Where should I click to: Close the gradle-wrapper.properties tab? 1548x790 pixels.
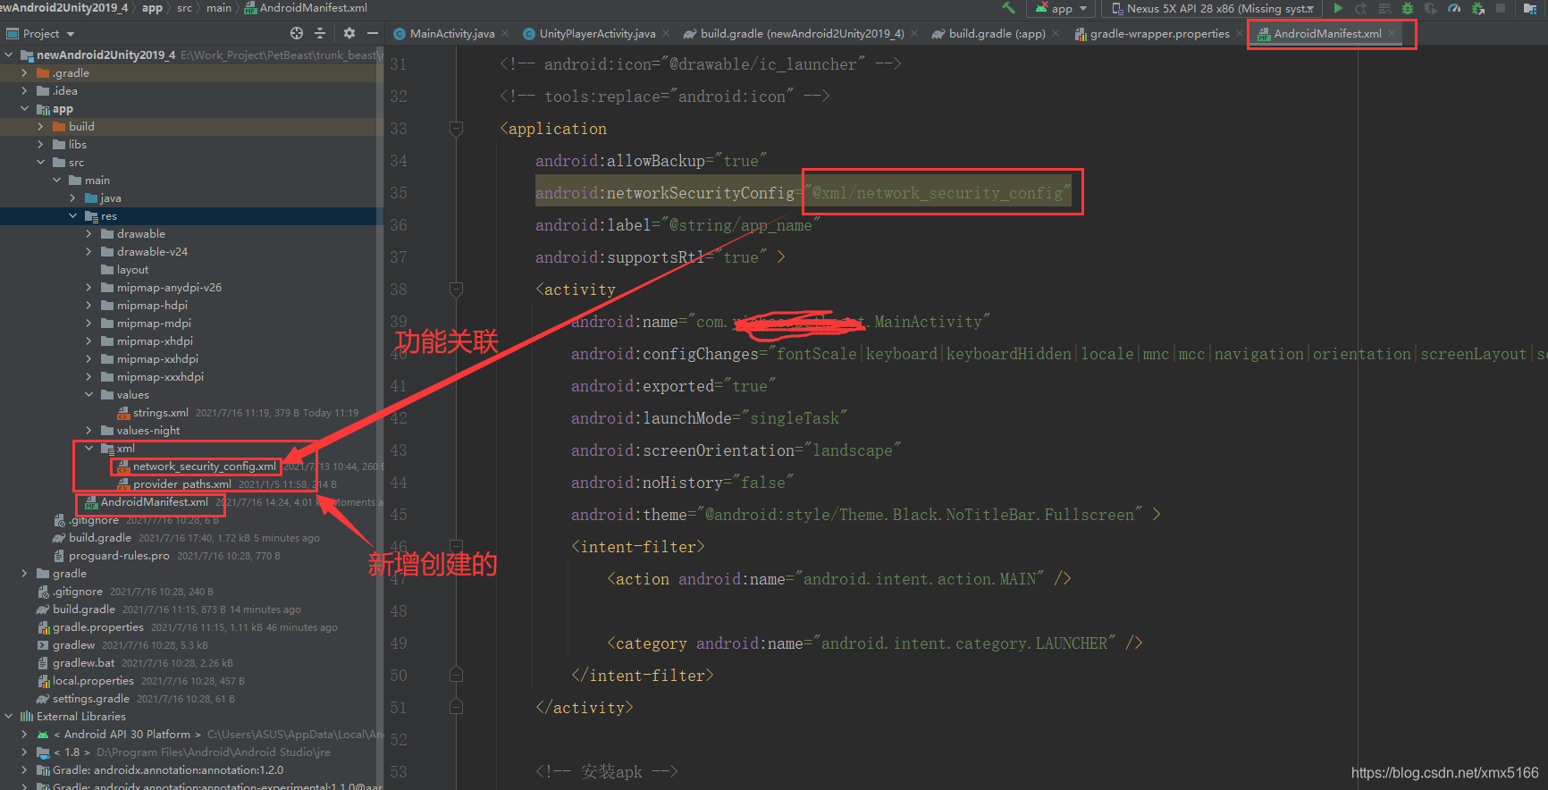1240,34
